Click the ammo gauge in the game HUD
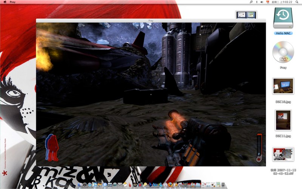Viewport: 302px width, 189px height. (x=259, y=147)
